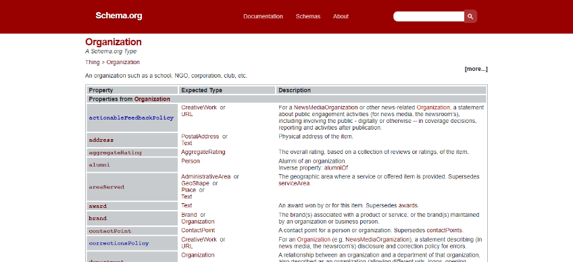Click the 'Organization' page heading
Image resolution: width=573 pixels, height=262 pixels.
(x=114, y=42)
